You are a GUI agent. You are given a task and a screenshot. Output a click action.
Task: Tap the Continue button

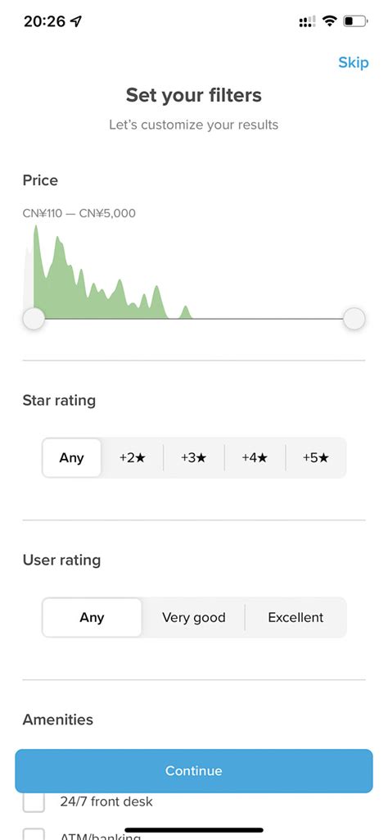[194, 771]
